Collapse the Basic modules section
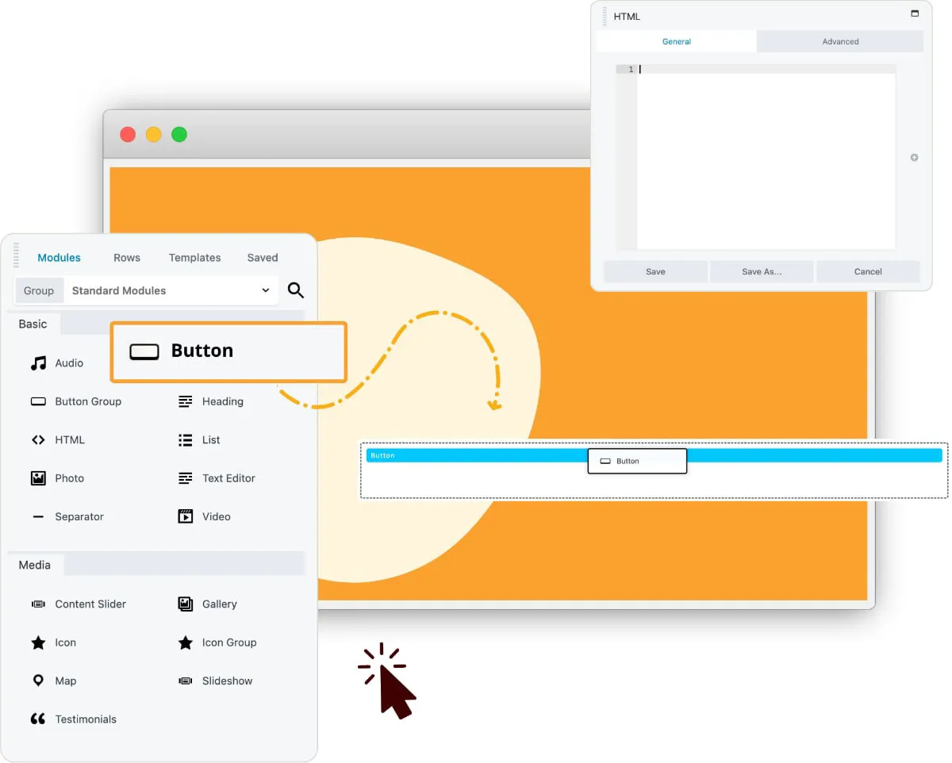Screen dimensions: 952x763 [x=33, y=324]
